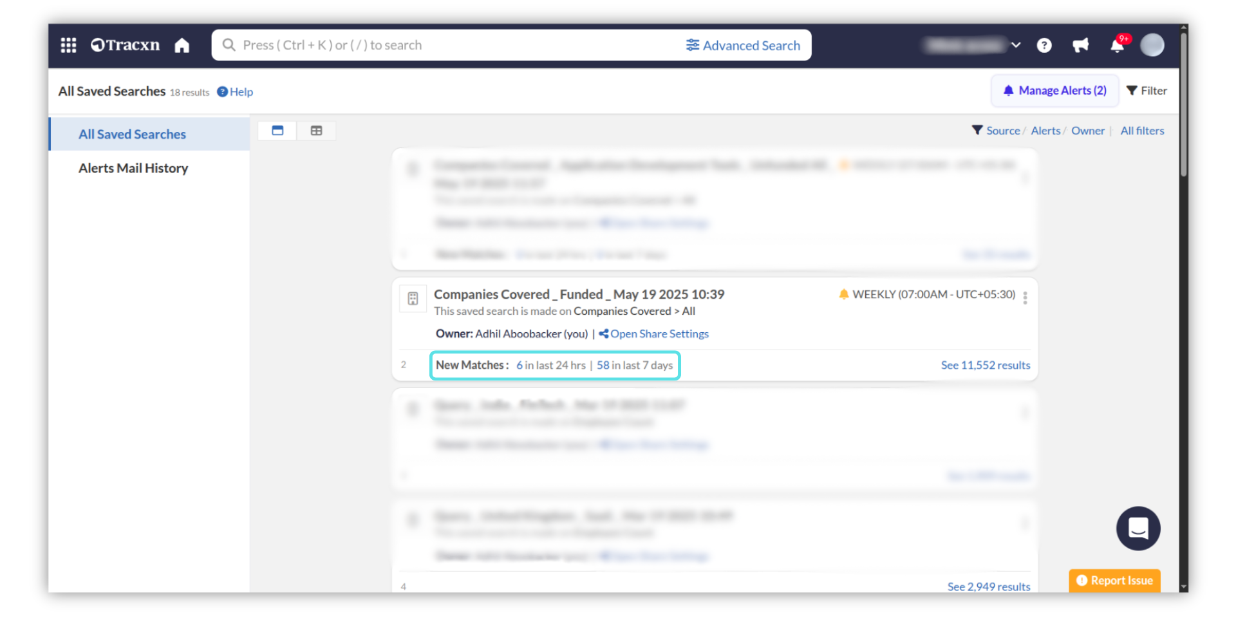The image size is (1236, 618).
Task: Select the All Saved Searches tab
Action: (x=132, y=135)
